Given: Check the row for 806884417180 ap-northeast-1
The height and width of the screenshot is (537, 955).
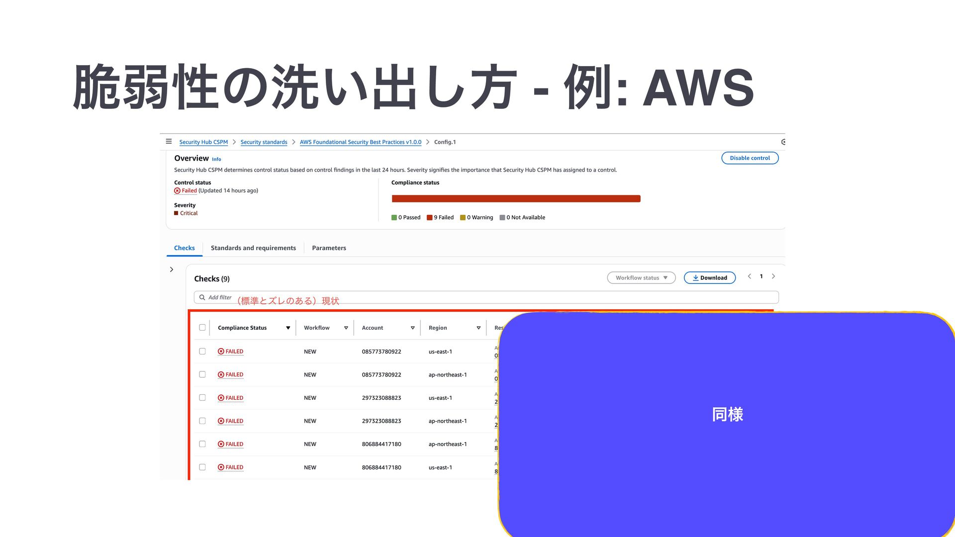Looking at the screenshot, I should (x=202, y=444).
